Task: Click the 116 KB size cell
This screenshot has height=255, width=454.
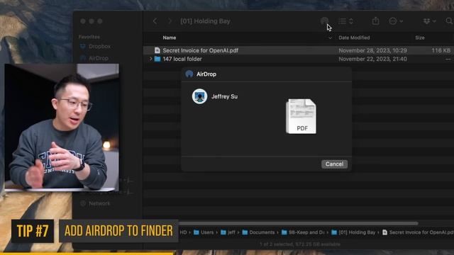Action: click(441, 50)
